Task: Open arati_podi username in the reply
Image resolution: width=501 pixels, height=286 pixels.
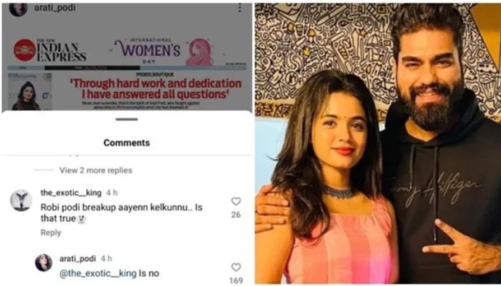Action: 77,259
